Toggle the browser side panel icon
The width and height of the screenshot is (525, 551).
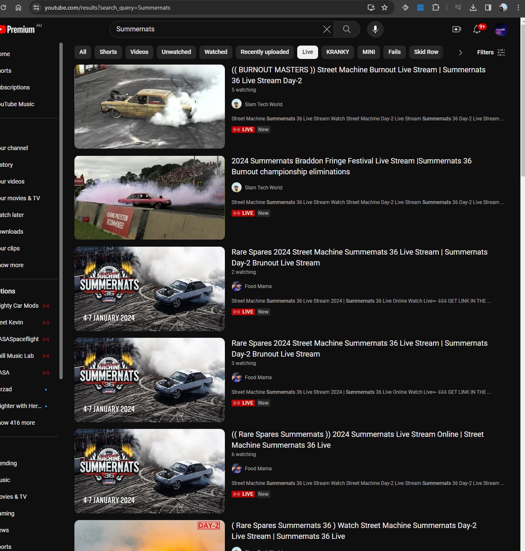(x=488, y=8)
